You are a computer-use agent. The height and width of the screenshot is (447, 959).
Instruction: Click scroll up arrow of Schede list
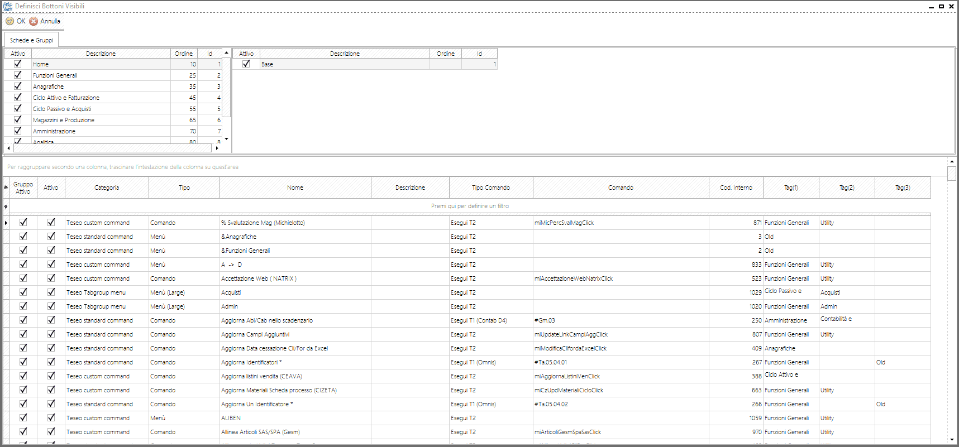coord(226,52)
